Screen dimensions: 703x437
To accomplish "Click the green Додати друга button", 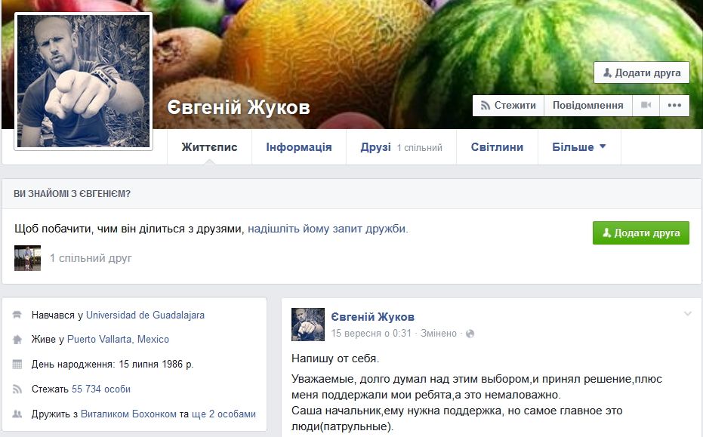I will (x=640, y=233).
